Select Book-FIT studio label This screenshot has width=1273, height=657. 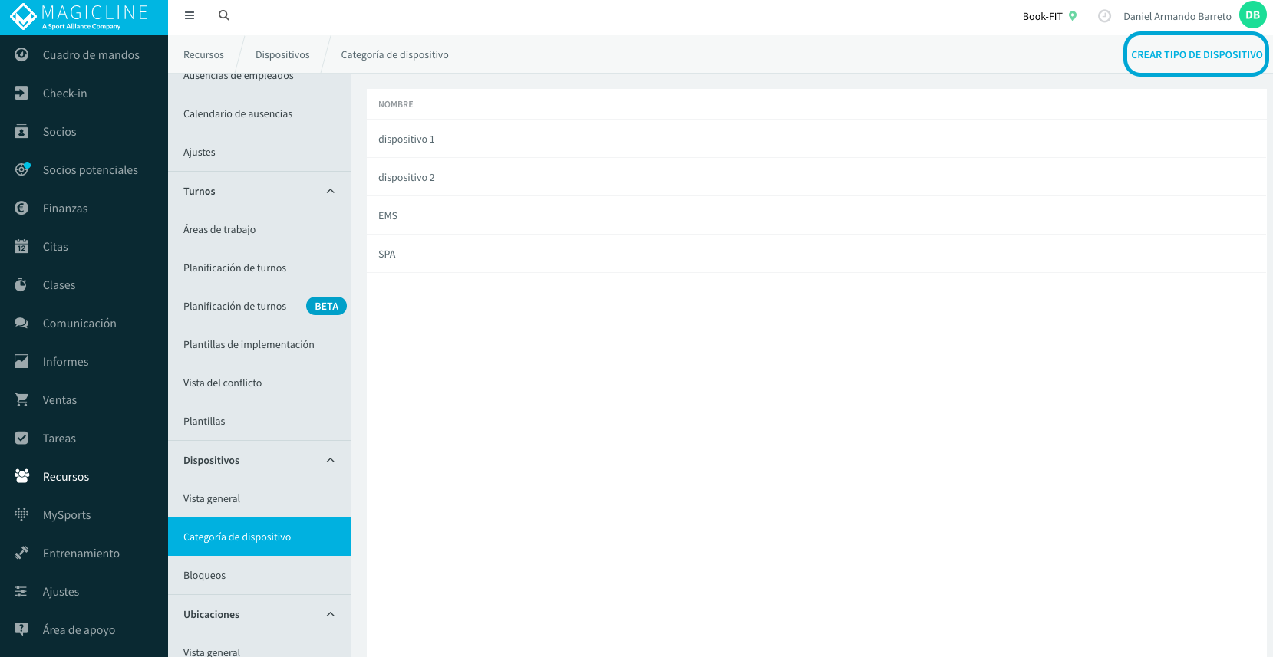tap(1042, 16)
